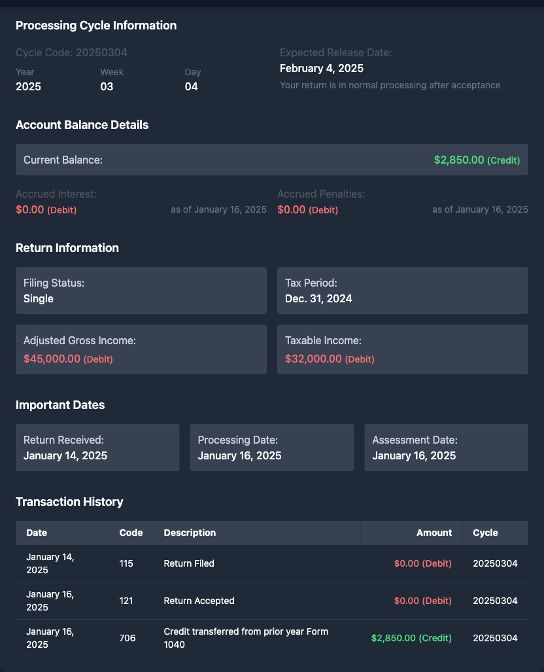Click the Tax Period card
544x672 pixels.
point(402,291)
